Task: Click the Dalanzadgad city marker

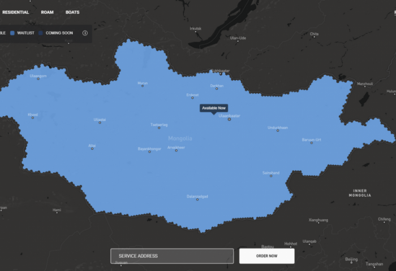Action: click(x=197, y=199)
